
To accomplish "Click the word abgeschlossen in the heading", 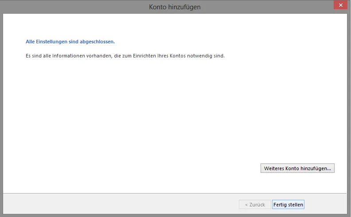I will tap(99, 42).
